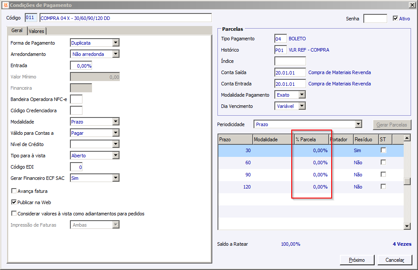Open the Periodicidade dropdown

click(358, 124)
